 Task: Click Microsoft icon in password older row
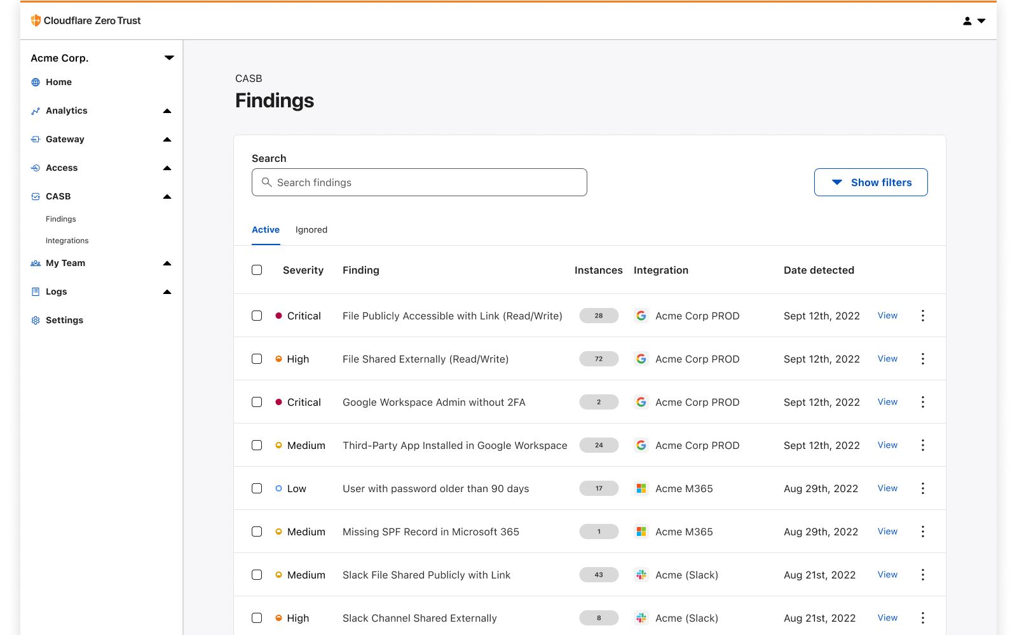[x=641, y=488]
